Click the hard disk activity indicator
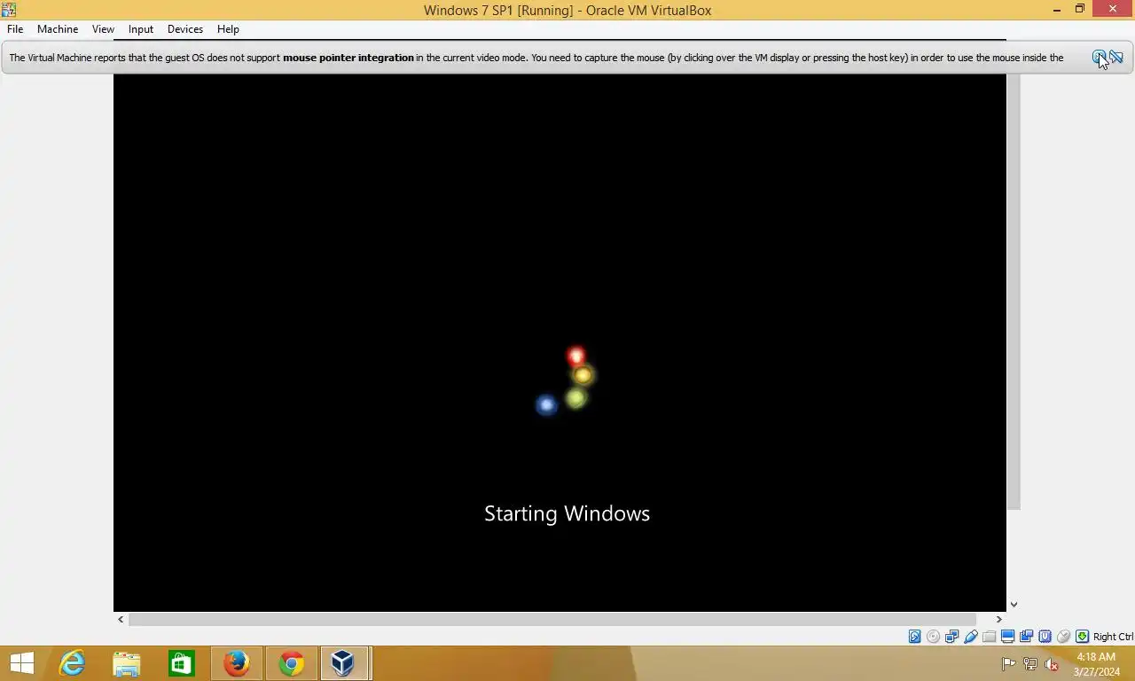 click(x=914, y=637)
